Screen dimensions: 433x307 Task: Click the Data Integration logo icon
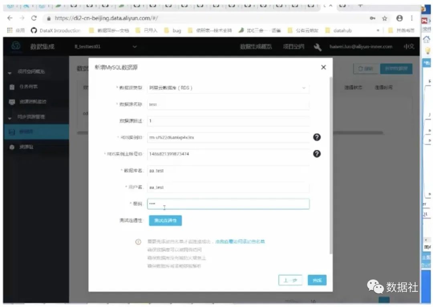[x=16, y=46]
